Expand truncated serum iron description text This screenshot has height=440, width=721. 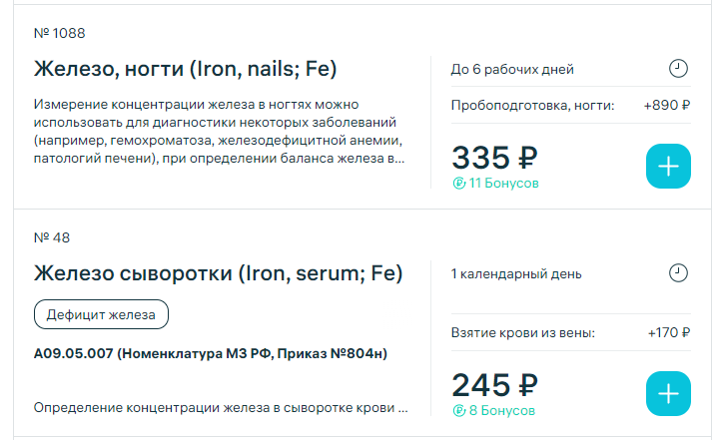pos(221,408)
